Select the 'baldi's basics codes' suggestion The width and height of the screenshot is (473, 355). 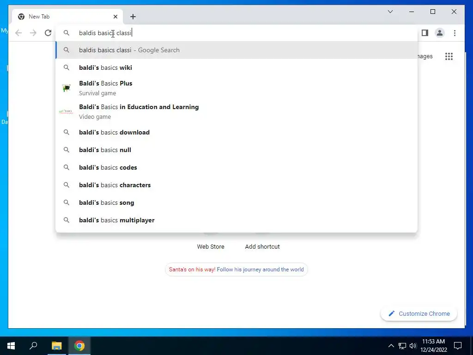click(237, 167)
